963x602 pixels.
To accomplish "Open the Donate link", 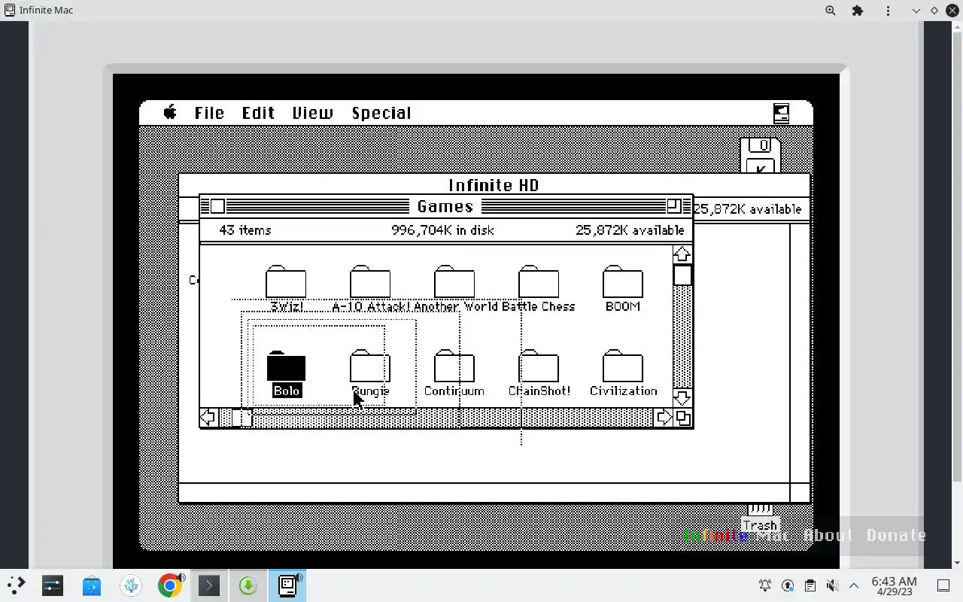I will 896,535.
